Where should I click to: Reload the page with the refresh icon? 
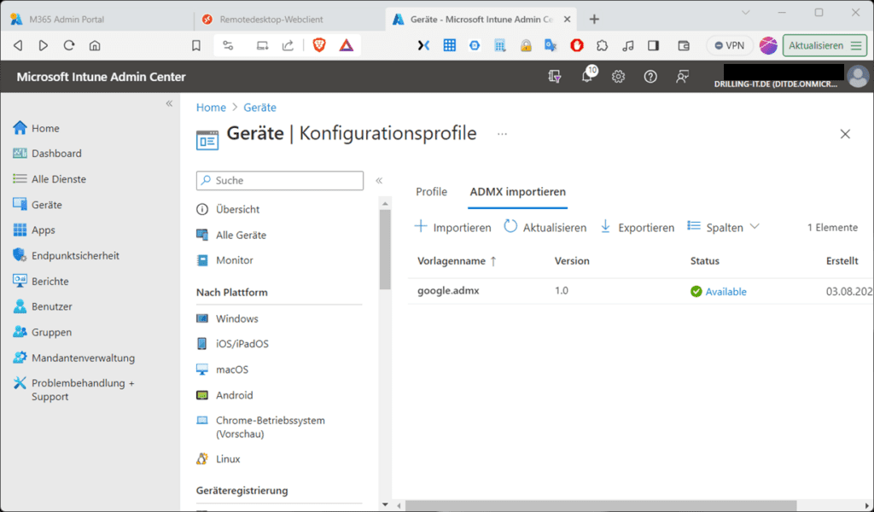coord(69,46)
